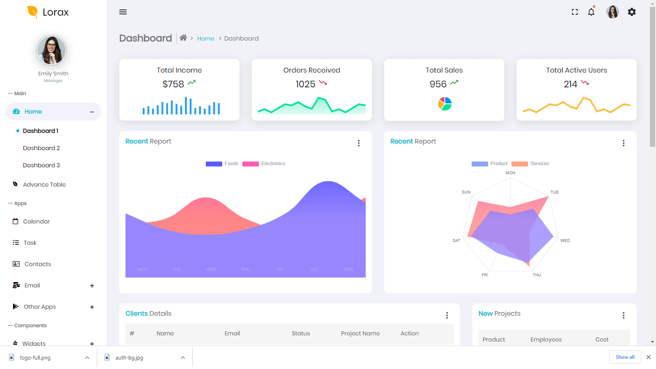
Task: Open Contacts from the sidebar
Action: point(37,264)
